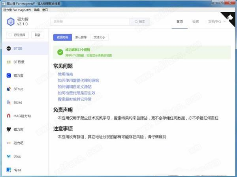Select the BThub source label
Viewport: 237px width, 177px height.
(18, 89)
